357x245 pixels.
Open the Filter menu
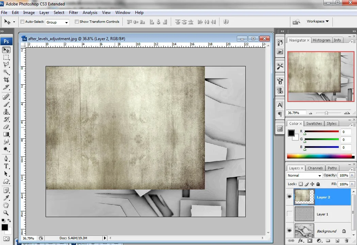[74, 13]
